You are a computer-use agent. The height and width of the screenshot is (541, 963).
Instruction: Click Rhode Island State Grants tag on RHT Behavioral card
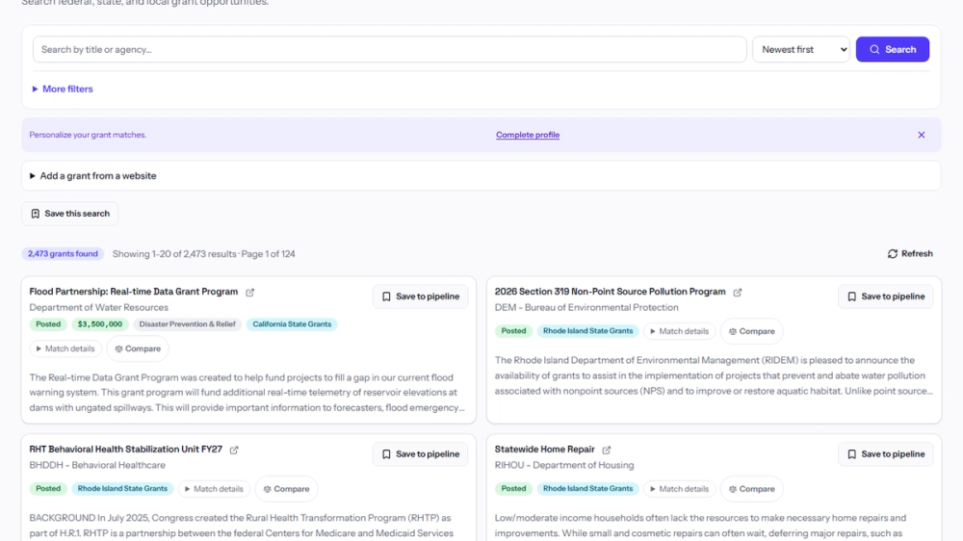tap(122, 489)
